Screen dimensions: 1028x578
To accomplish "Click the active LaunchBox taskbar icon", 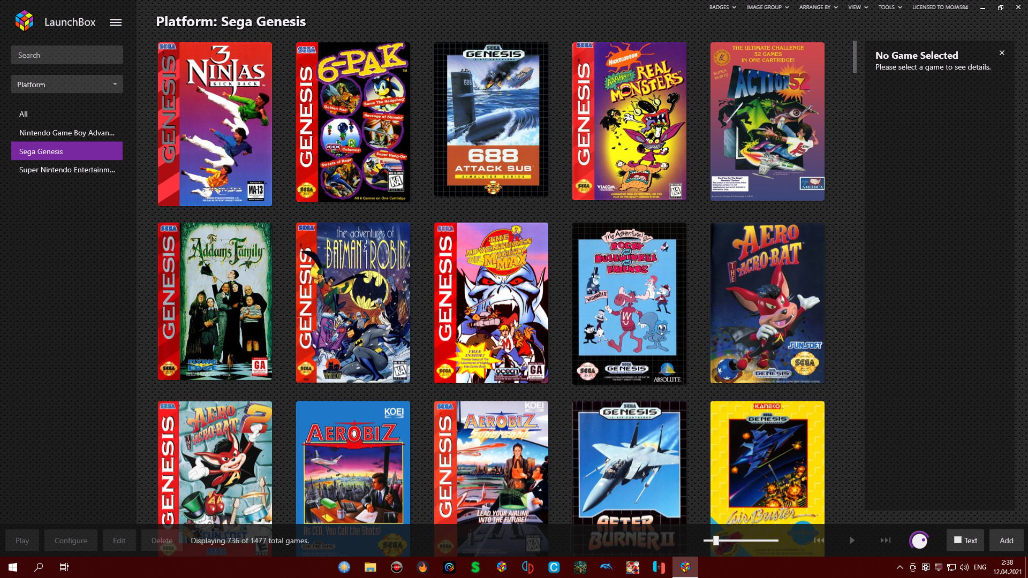I will pos(685,567).
